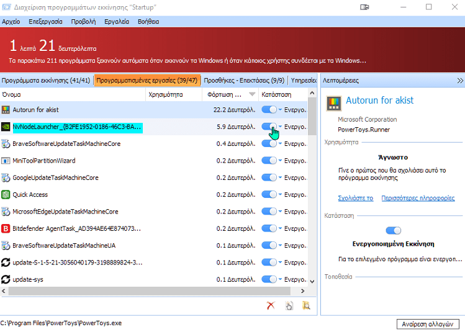465x332 pixels.
Task: Toggle GoogleUpdateTaskMachineCore startup switch
Action: [269, 177]
